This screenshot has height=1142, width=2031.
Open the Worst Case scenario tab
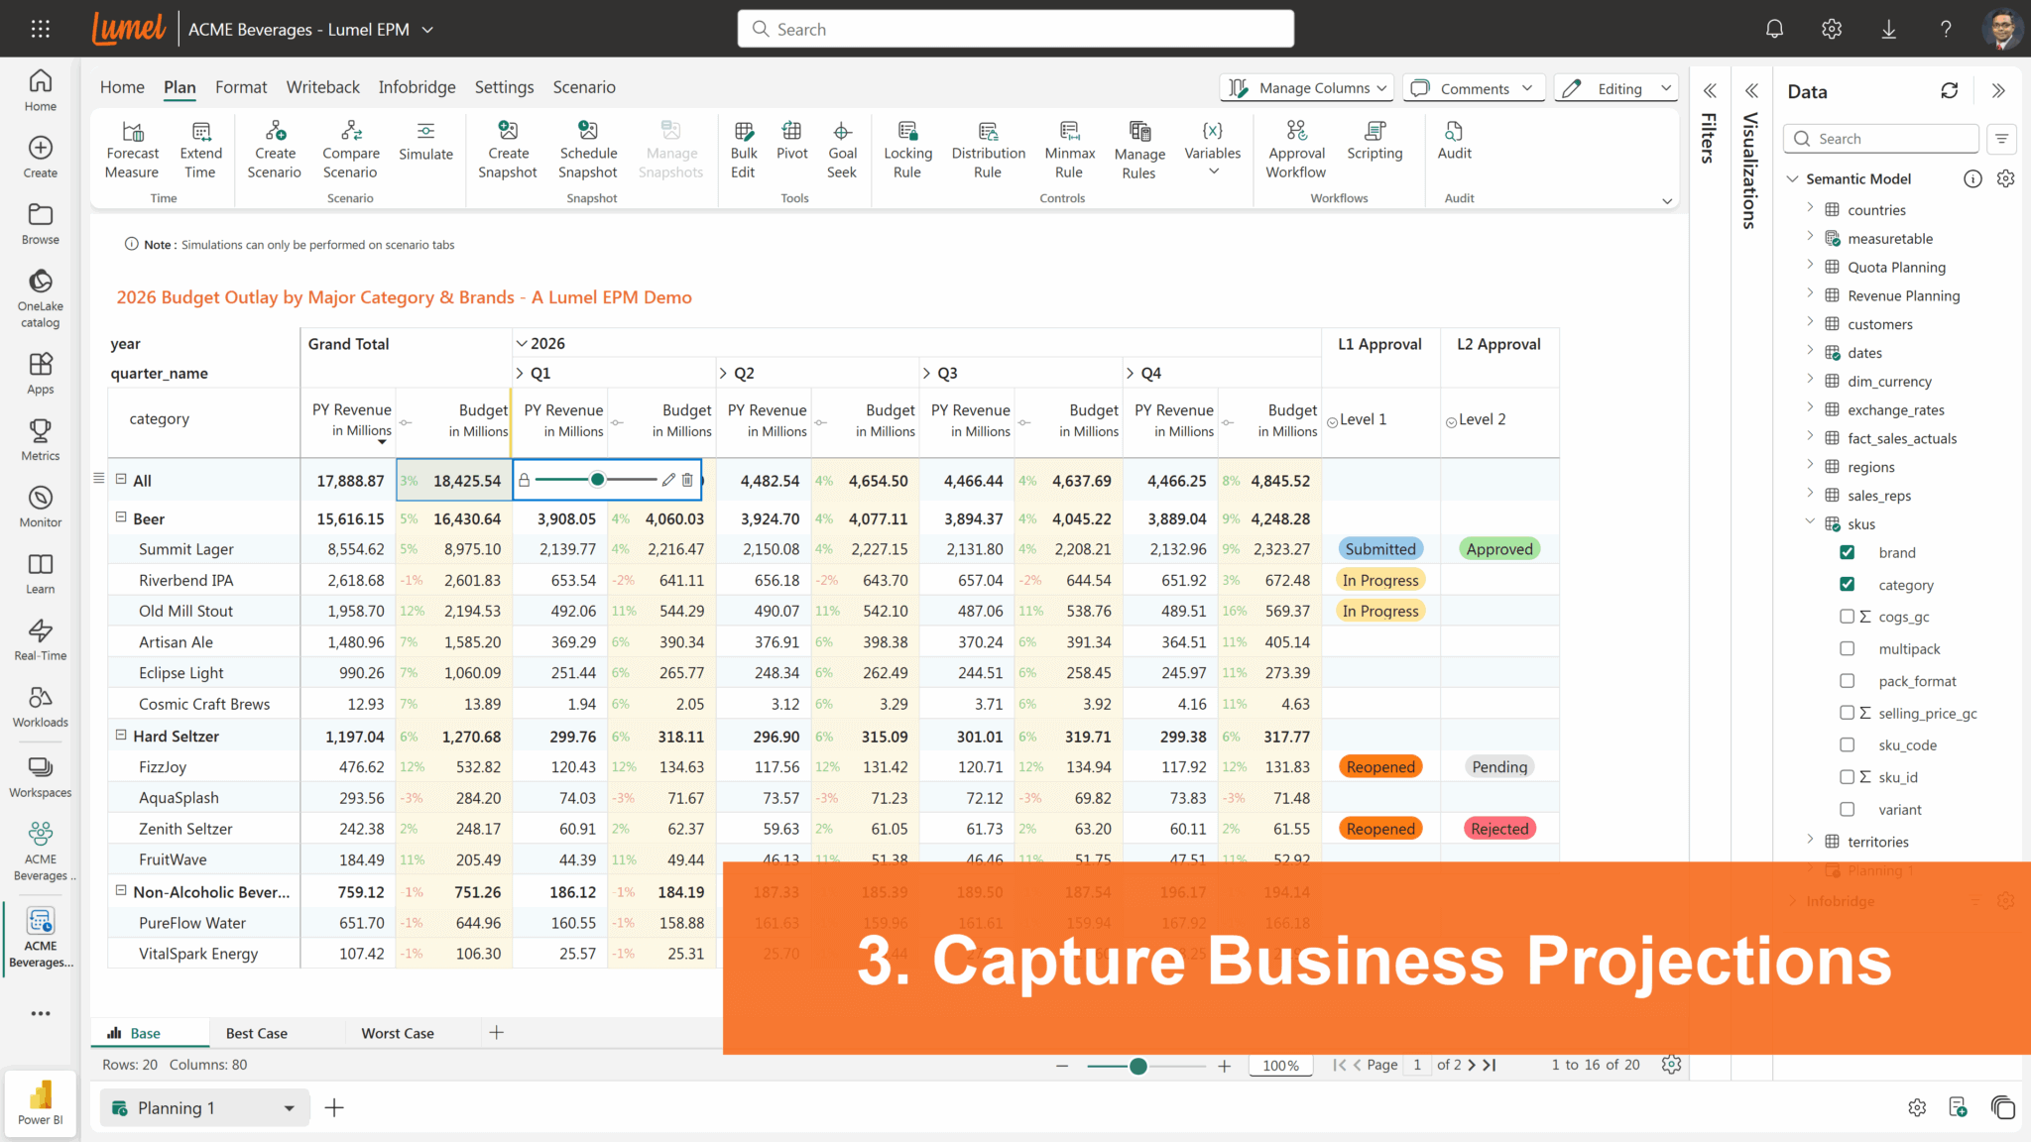[397, 1032]
